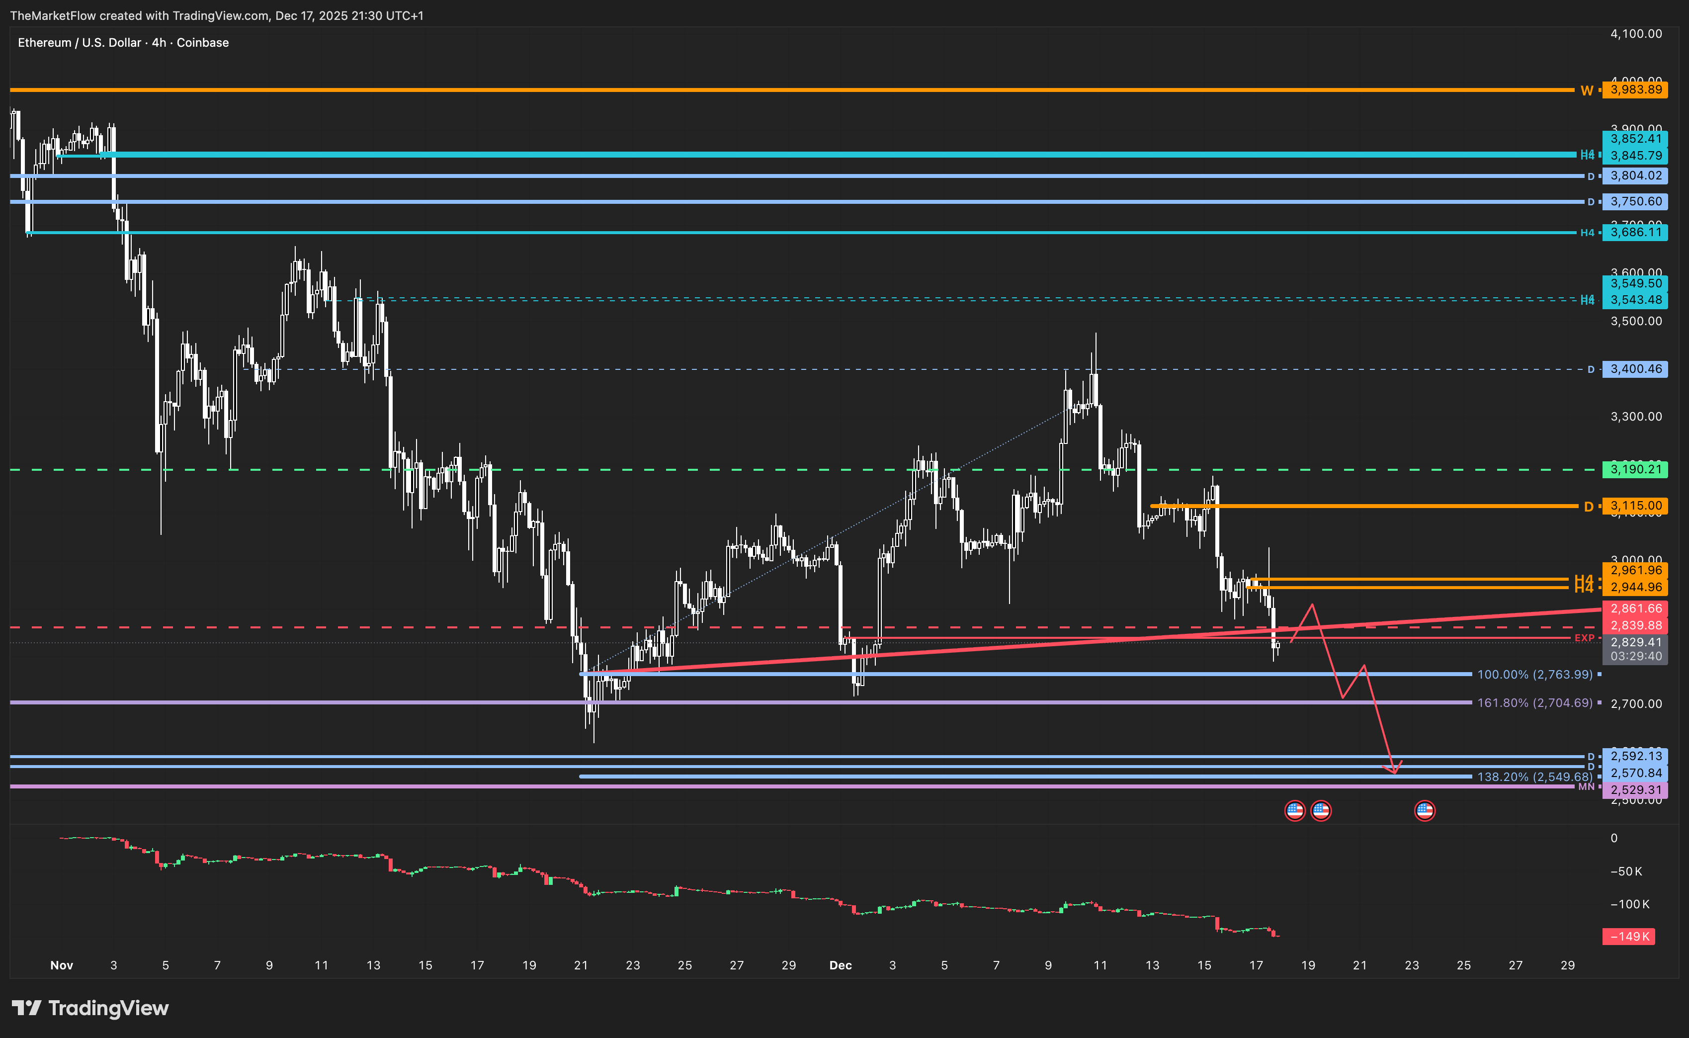Click the green 3,190.21 price label
The width and height of the screenshot is (1689, 1038).
pyautogui.click(x=1635, y=470)
